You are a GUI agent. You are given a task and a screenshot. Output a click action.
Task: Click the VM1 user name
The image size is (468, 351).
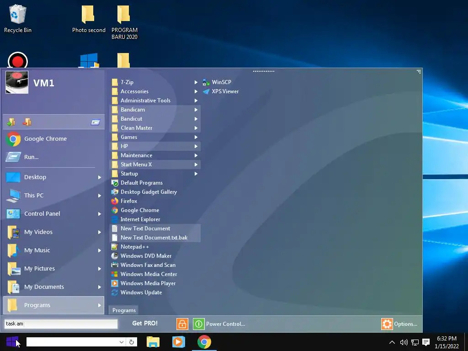point(43,83)
